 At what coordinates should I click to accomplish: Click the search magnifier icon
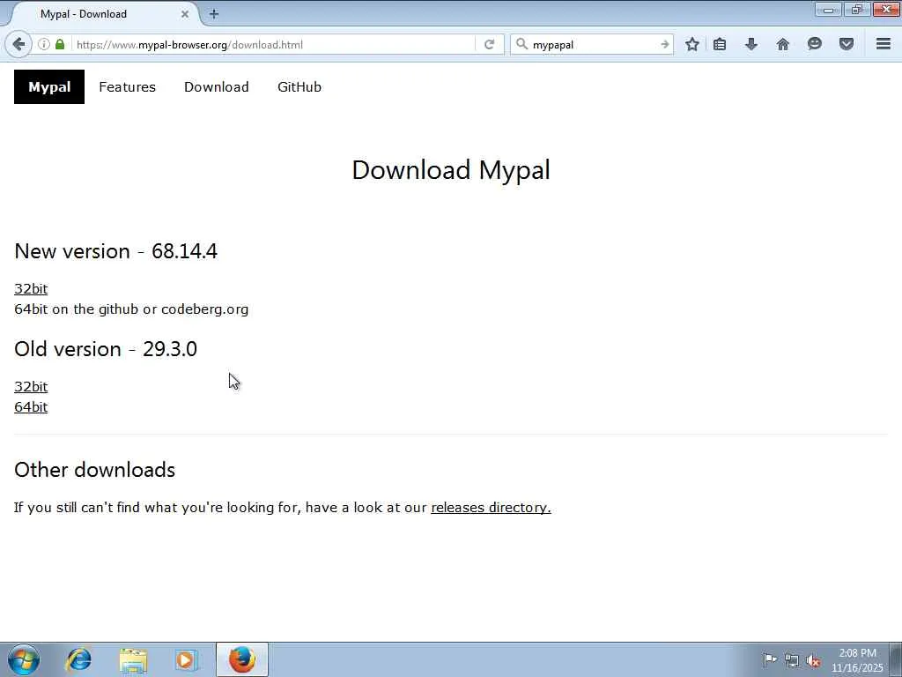tap(521, 44)
